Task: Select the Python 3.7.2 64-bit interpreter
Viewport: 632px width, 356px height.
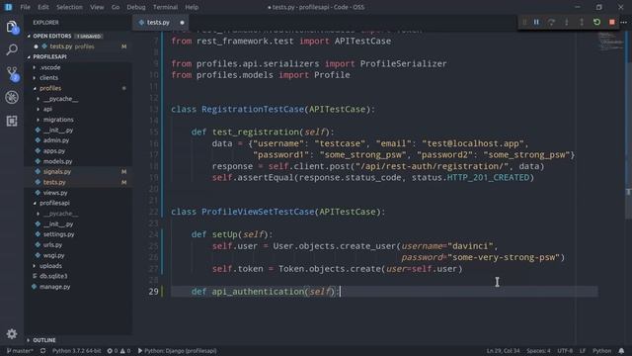Action: point(77,351)
